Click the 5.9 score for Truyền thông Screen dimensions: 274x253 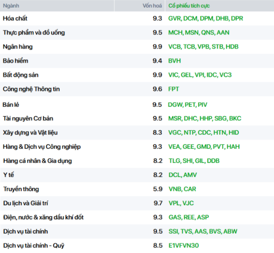158,189
